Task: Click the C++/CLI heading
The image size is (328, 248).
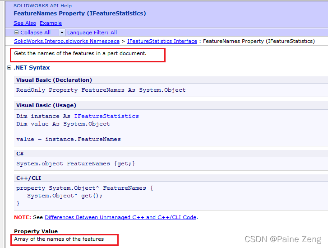Action: 28,178
